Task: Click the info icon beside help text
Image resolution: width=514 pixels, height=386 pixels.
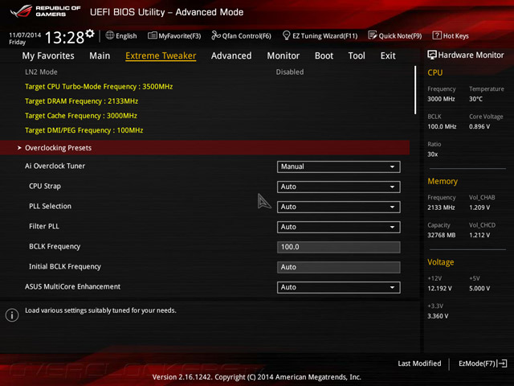Action: tap(12, 314)
